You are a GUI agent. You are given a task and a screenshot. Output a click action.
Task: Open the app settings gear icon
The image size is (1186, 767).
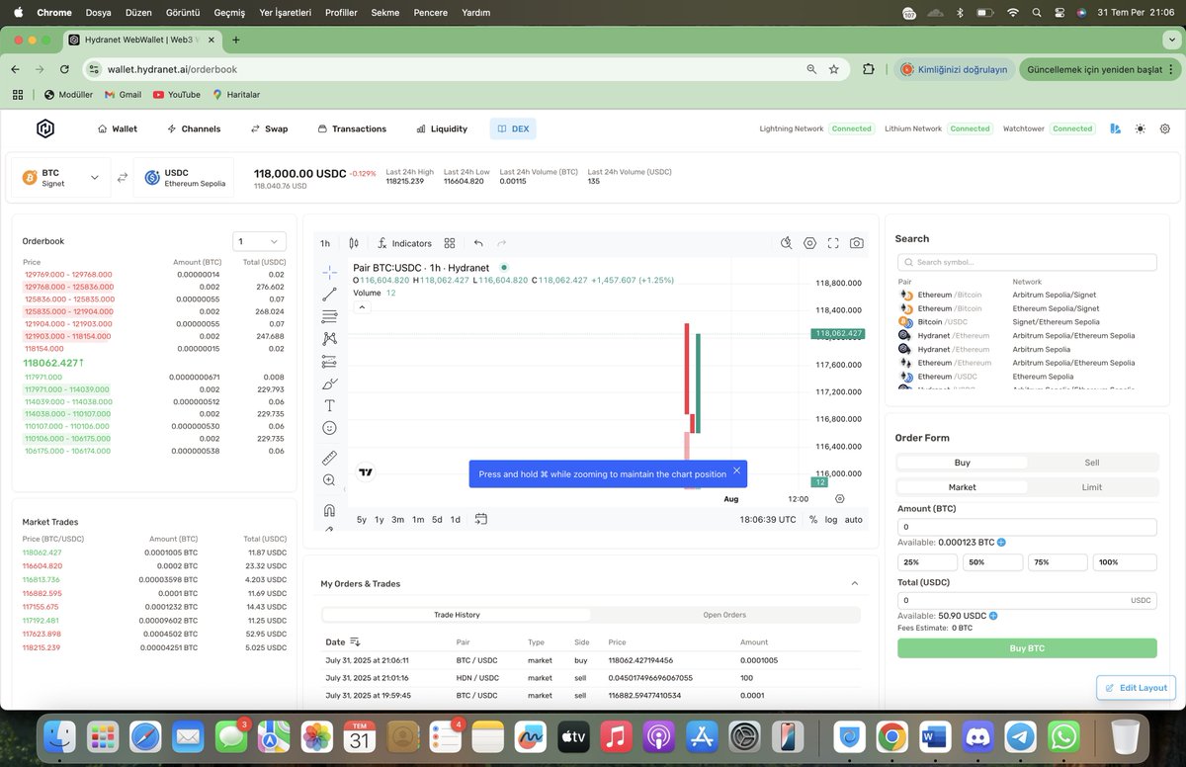click(1165, 128)
